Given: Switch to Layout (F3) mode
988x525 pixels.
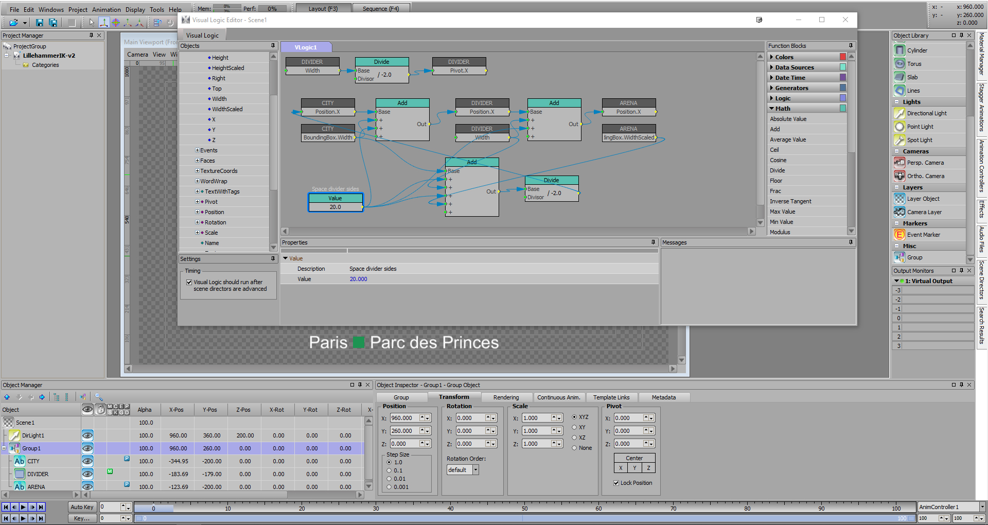Looking at the screenshot, I should pos(323,8).
